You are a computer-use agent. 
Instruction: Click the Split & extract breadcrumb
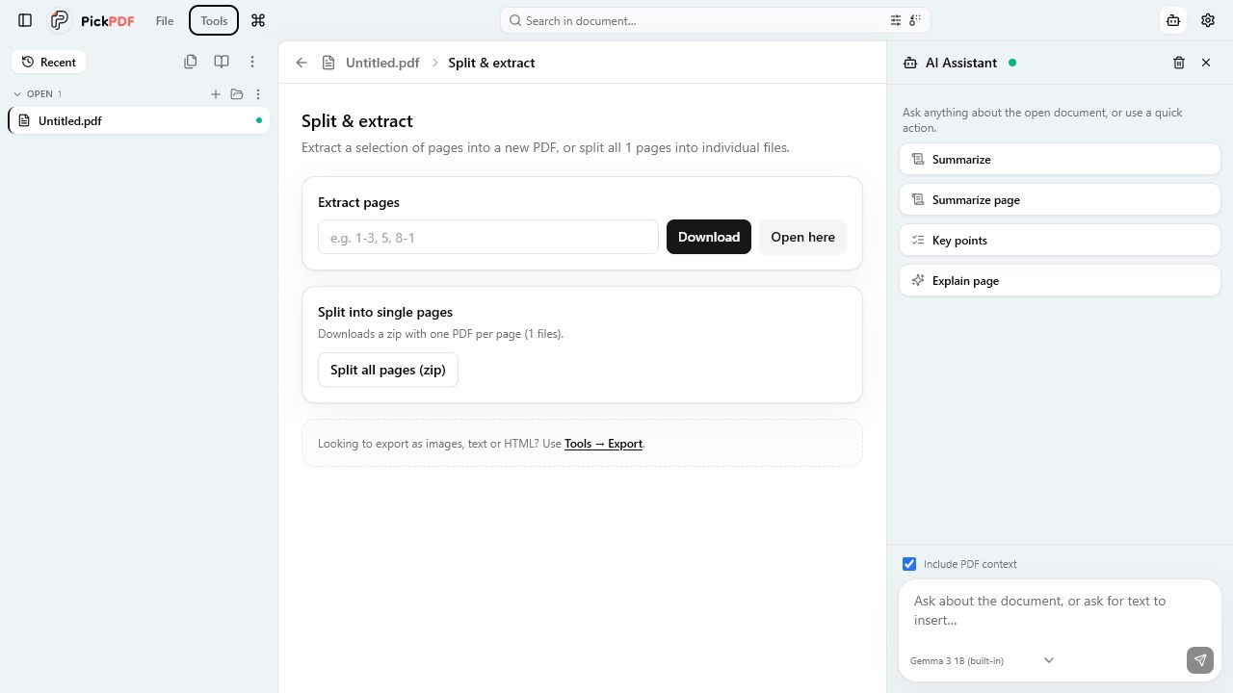click(x=491, y=63)
